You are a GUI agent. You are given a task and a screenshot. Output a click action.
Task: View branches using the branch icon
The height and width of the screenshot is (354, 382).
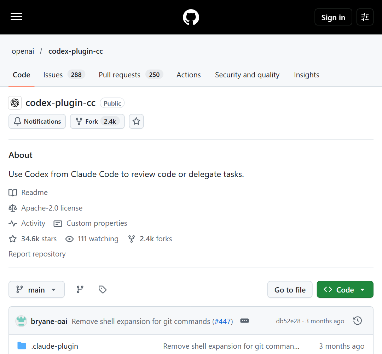point(80,289)
